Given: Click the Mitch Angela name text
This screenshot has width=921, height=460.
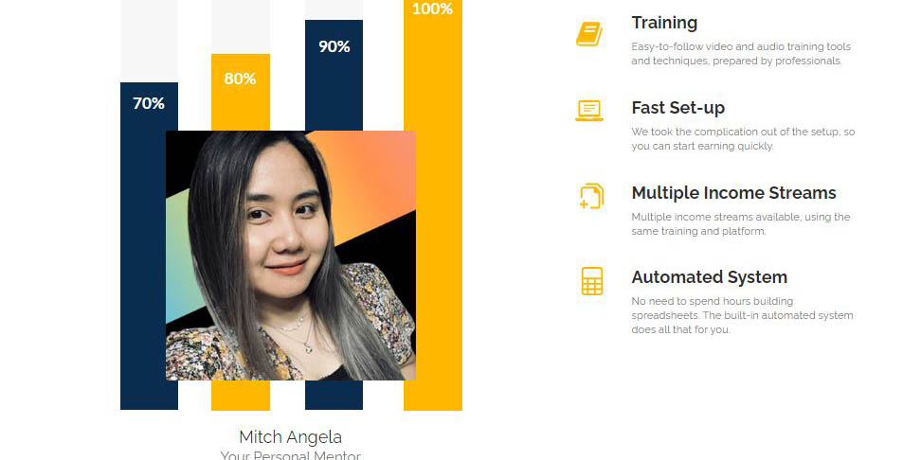Looking at the screenshot, I should (x=290, y=437).
